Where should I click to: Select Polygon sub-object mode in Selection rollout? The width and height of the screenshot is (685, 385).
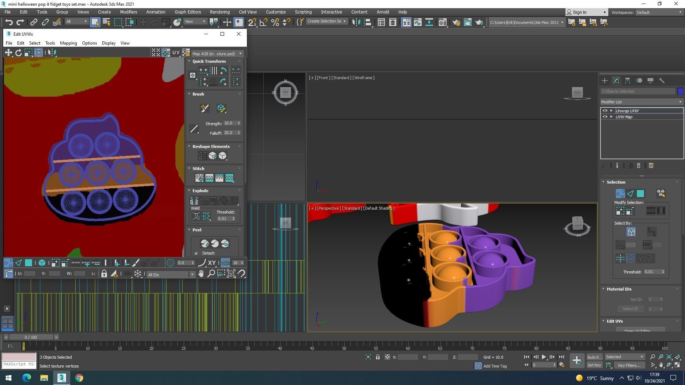pos(640,194)
